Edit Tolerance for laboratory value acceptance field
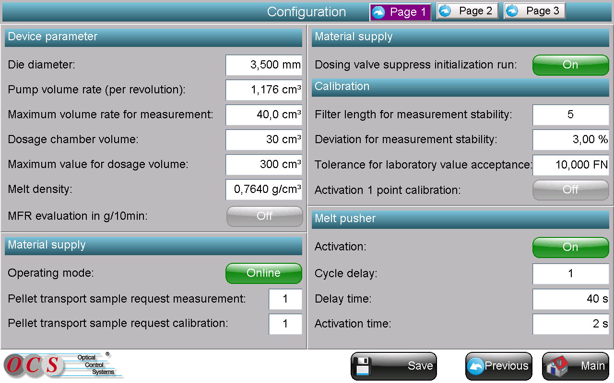This screenshot has width=614, height=383. click(571, 165)
